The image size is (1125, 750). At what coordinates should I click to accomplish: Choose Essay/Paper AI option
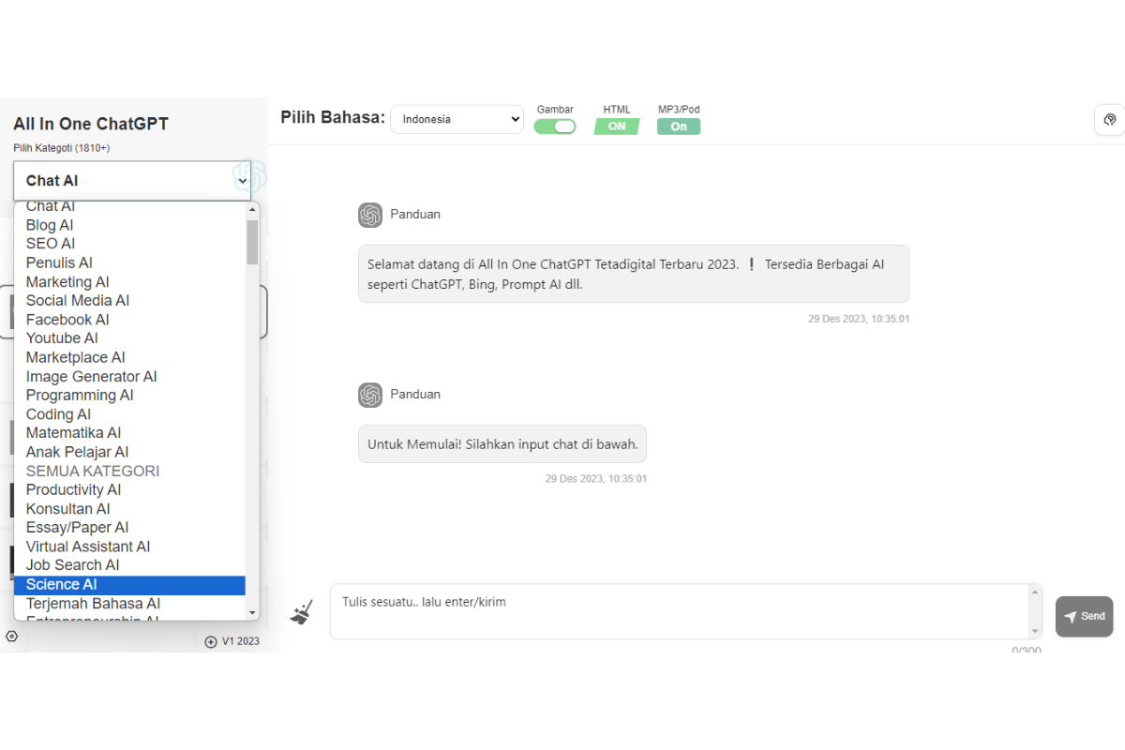tap(129, 528)
